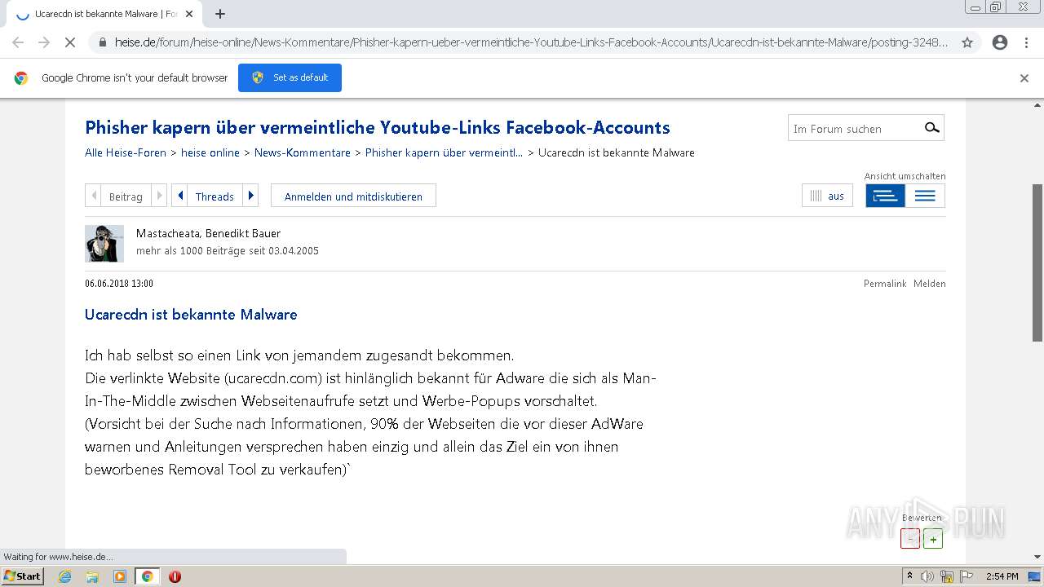Click the forum search magnifier icon

tap(931, 128)
